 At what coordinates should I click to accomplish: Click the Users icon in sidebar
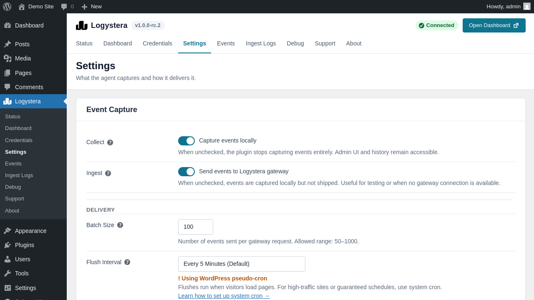(x=8, y=259)
